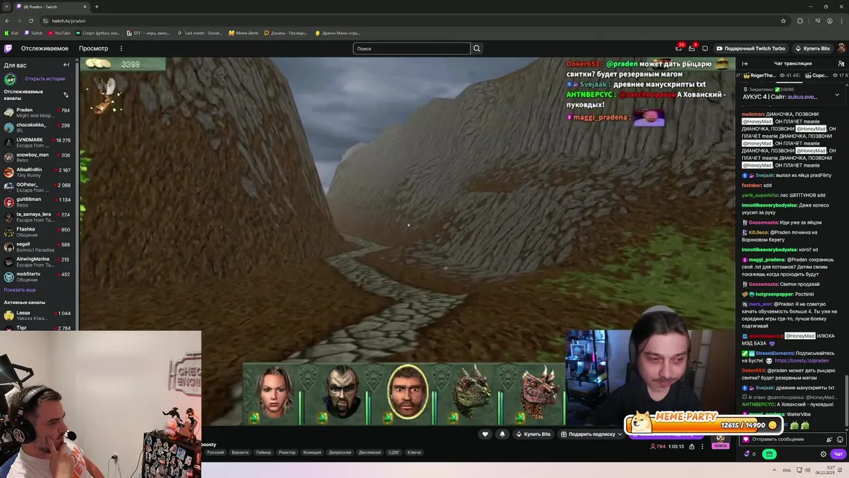Screen dimensions: 849x478
Task: Expand pinned message chevron in chat
Action: pos(837,94)
